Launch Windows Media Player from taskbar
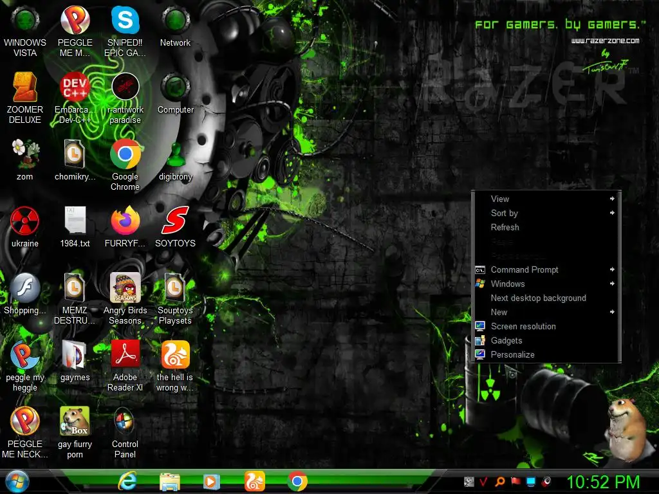 [211, 481]
